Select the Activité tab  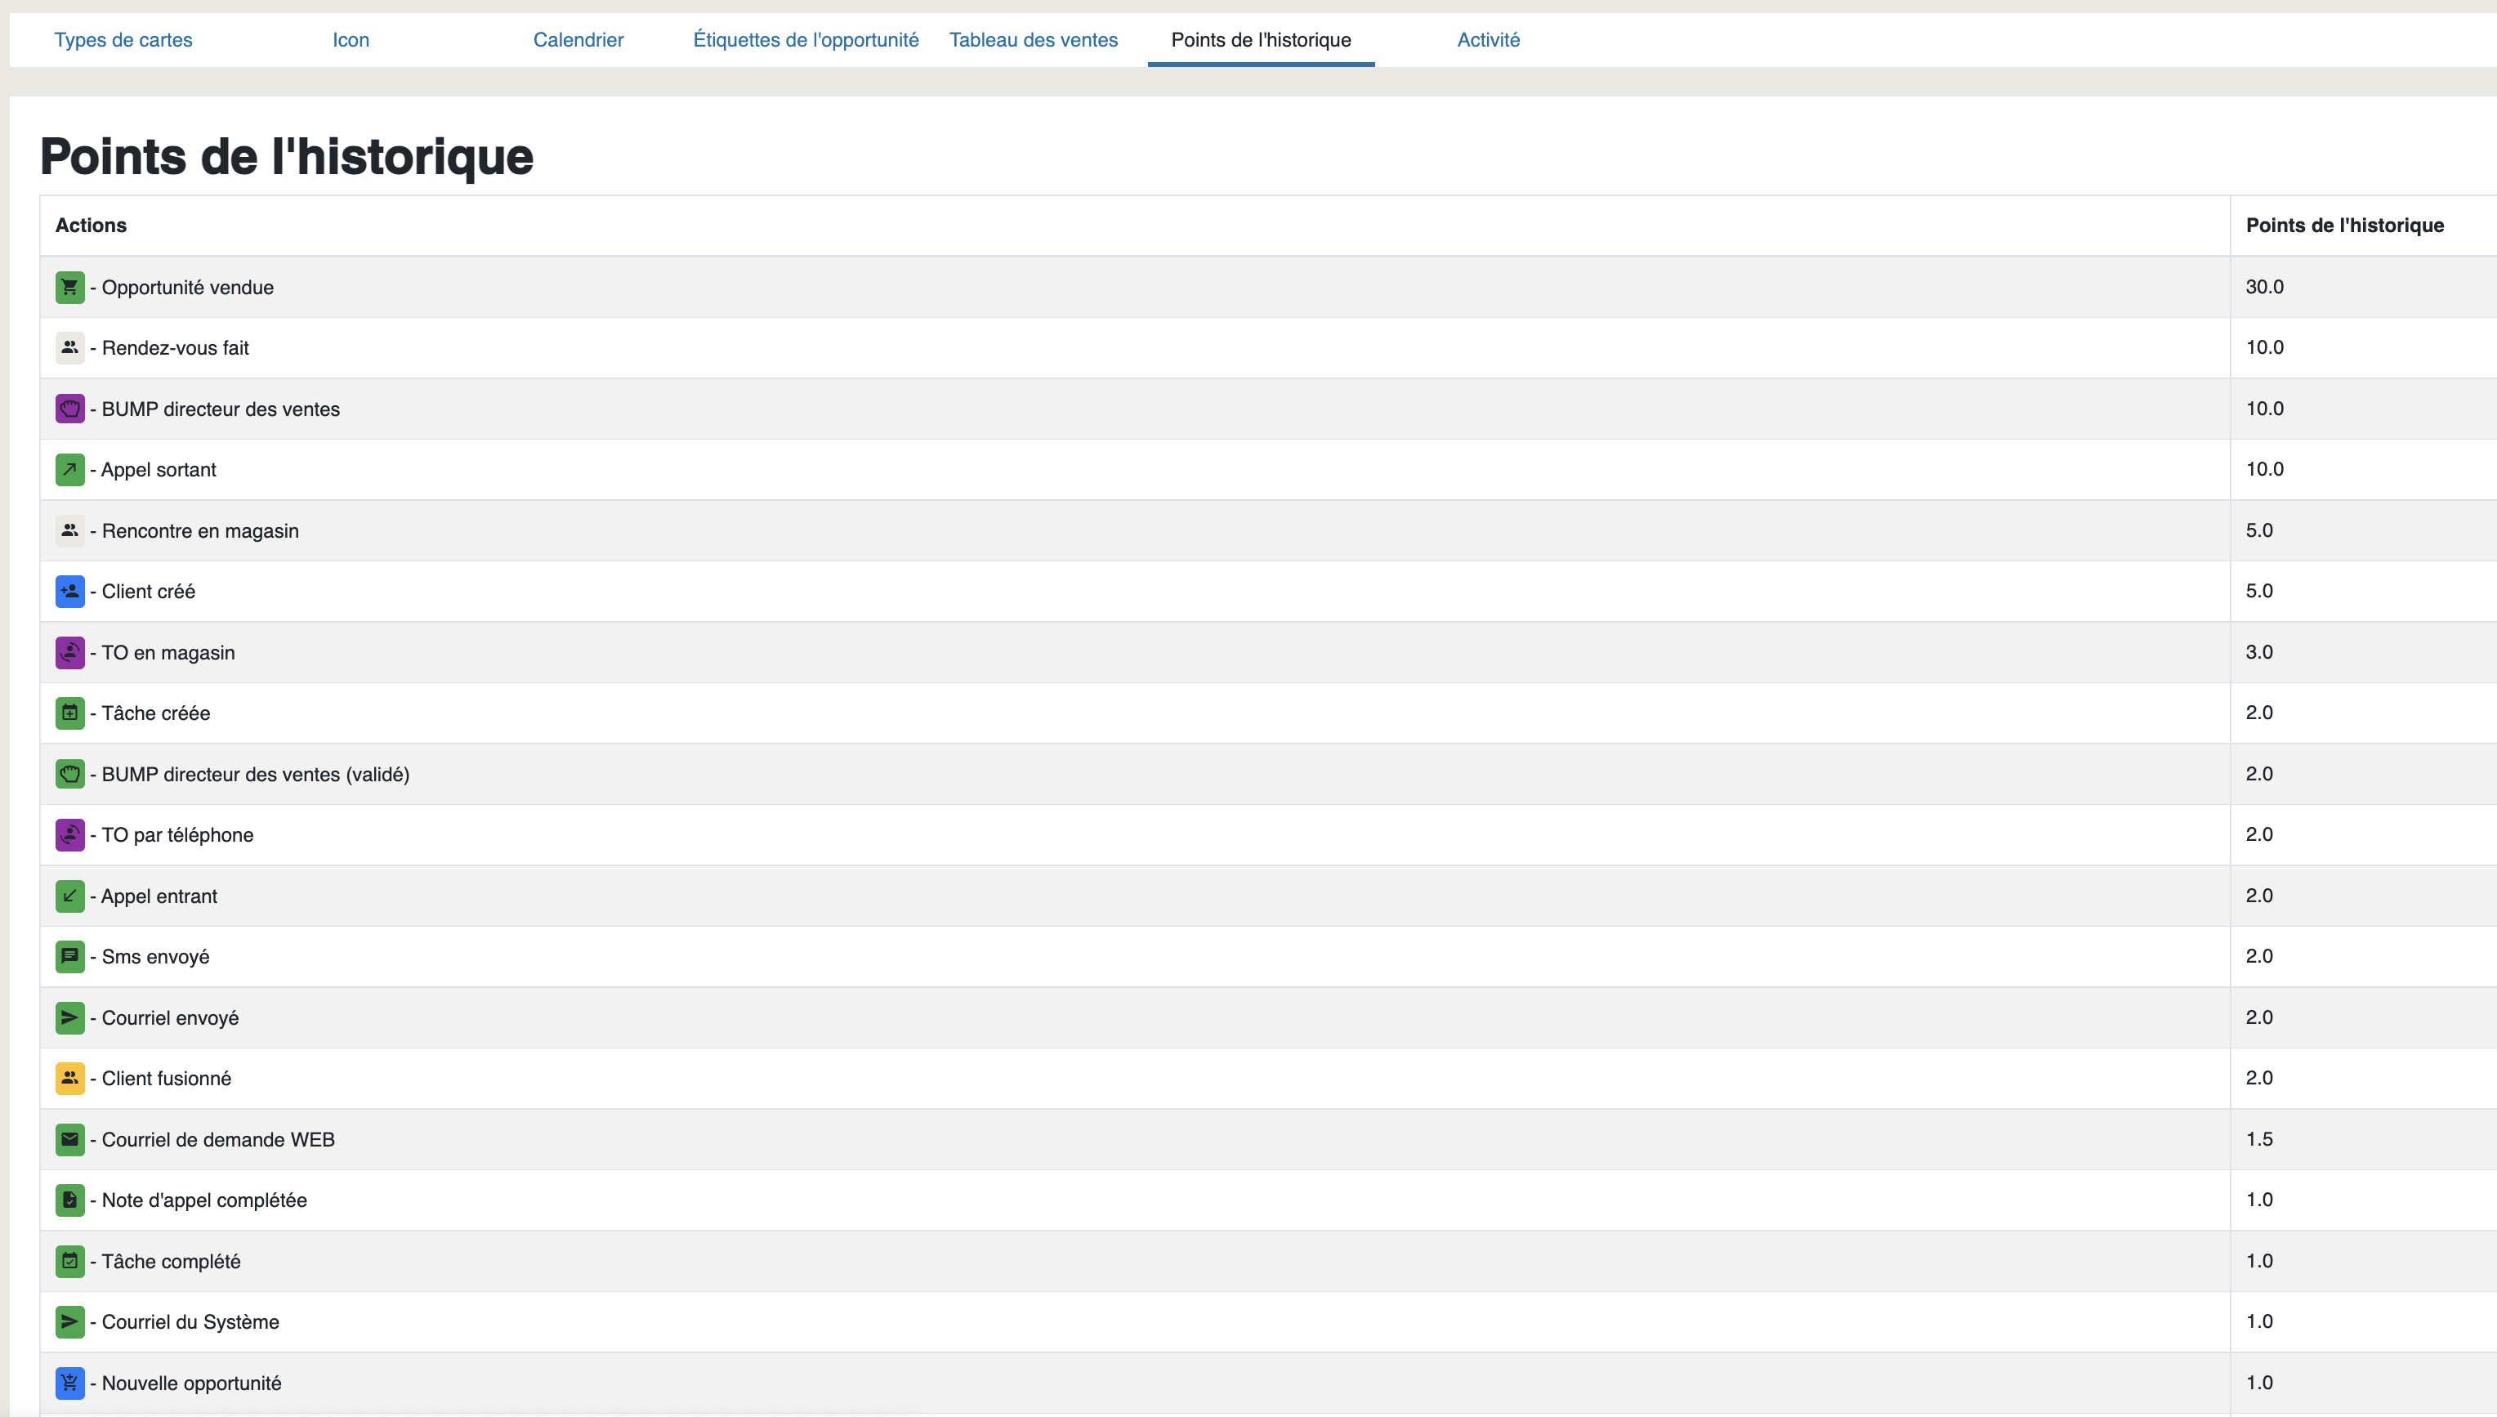coord(1488,40)
